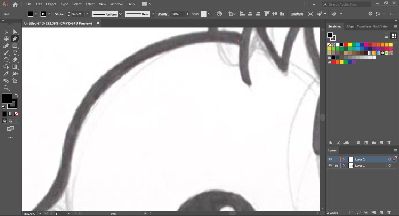Open the Uniform width profile dropdown
Image resolution: width=399 pixels, height=216 pixels.
[120, 14]
